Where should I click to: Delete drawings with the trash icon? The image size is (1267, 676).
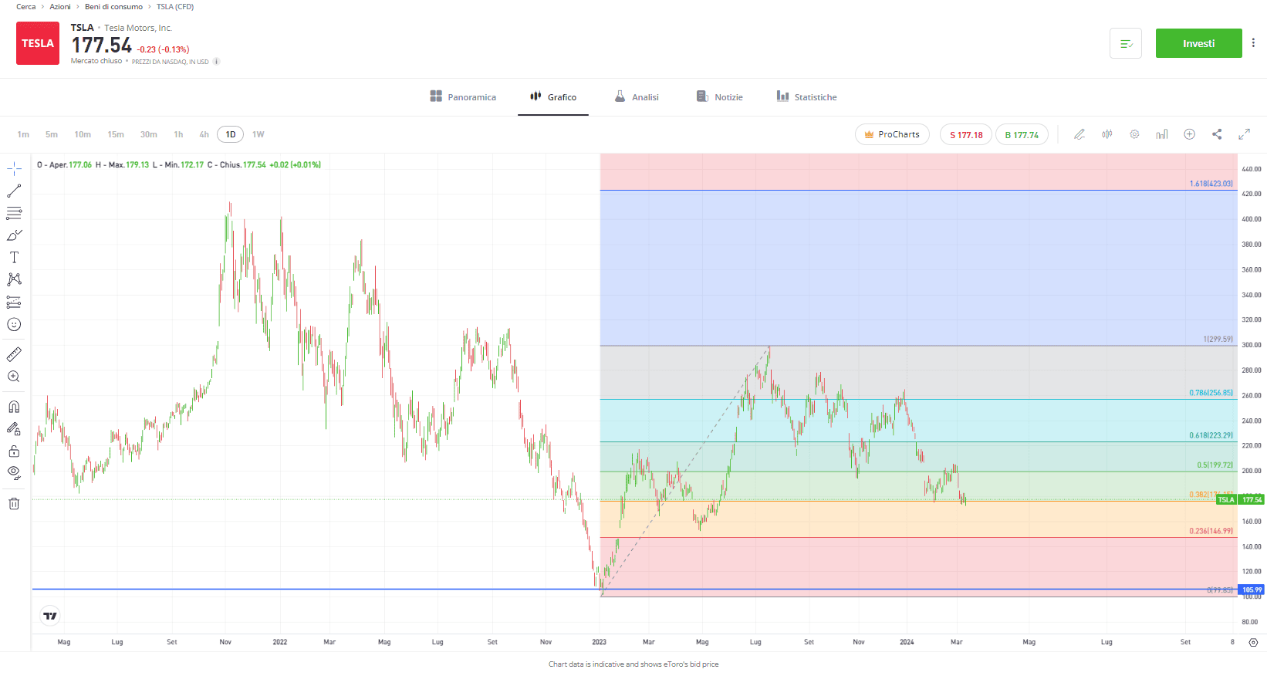(x=14, y=504)
